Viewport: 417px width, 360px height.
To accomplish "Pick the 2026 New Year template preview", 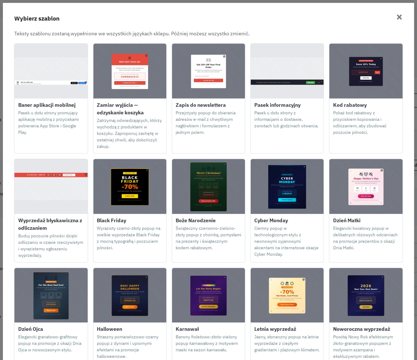I will [x=366, y=295].
